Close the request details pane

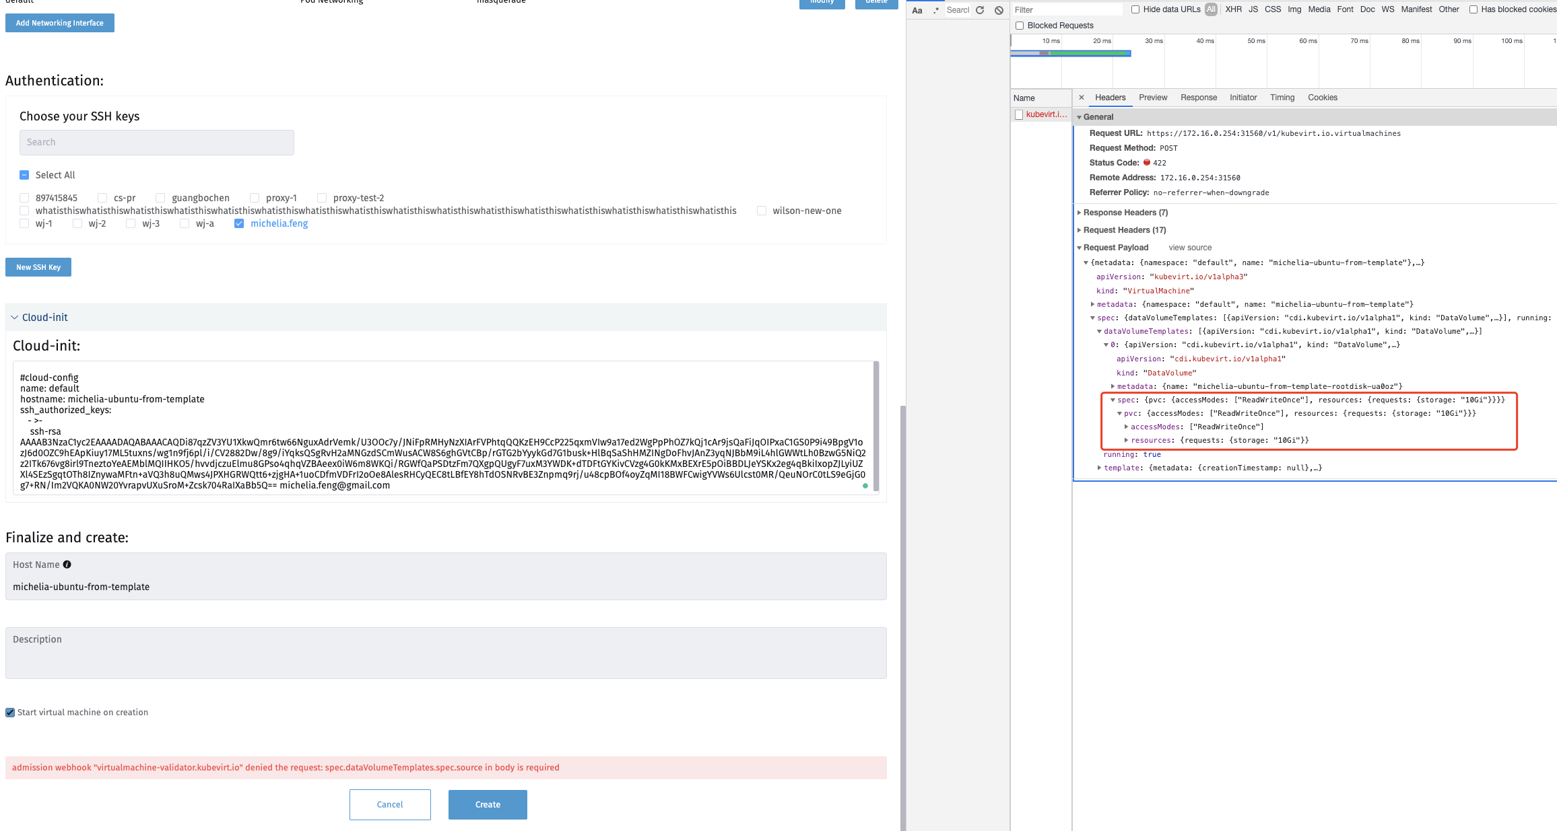[1082, 98]
